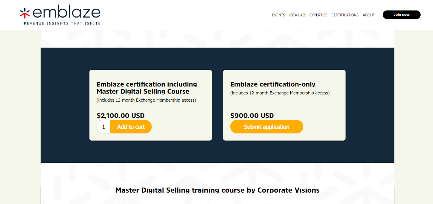Click the gap between the two pricing cards
433x204 pixels.
[217, 105]
